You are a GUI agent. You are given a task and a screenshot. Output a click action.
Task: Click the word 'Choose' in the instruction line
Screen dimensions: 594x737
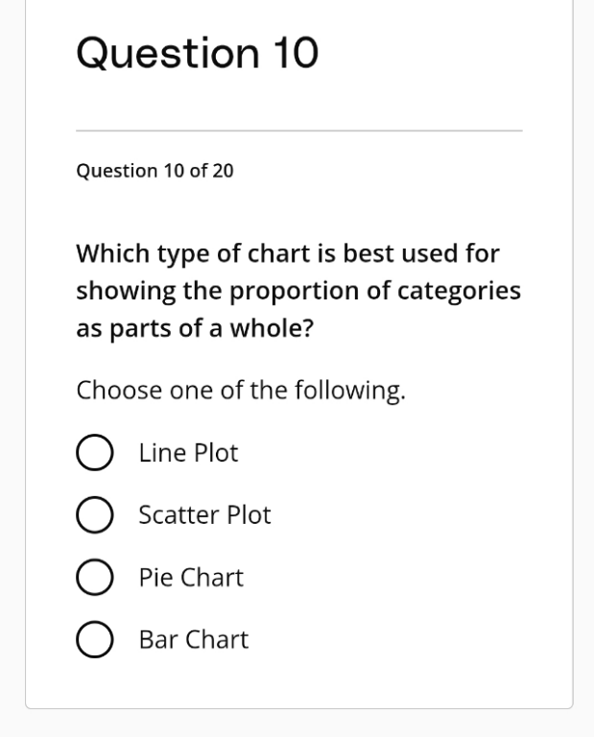tap(119, 391)
